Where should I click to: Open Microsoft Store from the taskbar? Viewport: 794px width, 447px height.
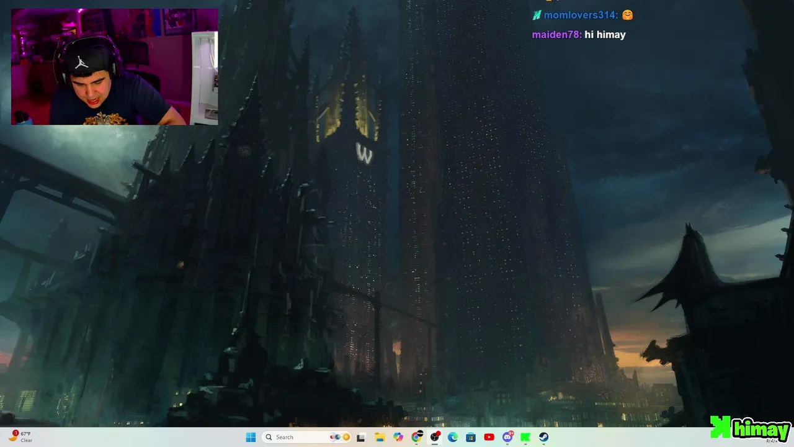pos(471,437)
